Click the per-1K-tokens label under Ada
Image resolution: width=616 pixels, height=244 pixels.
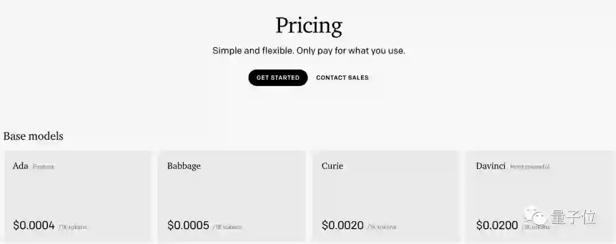pos(73,227)
